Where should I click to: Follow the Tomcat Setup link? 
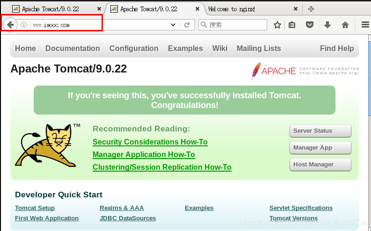tap(35, 208)
